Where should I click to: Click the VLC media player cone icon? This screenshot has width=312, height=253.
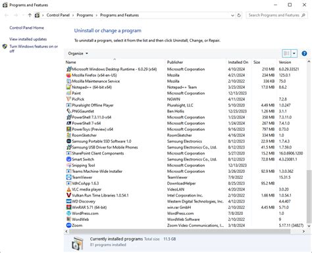68,189
